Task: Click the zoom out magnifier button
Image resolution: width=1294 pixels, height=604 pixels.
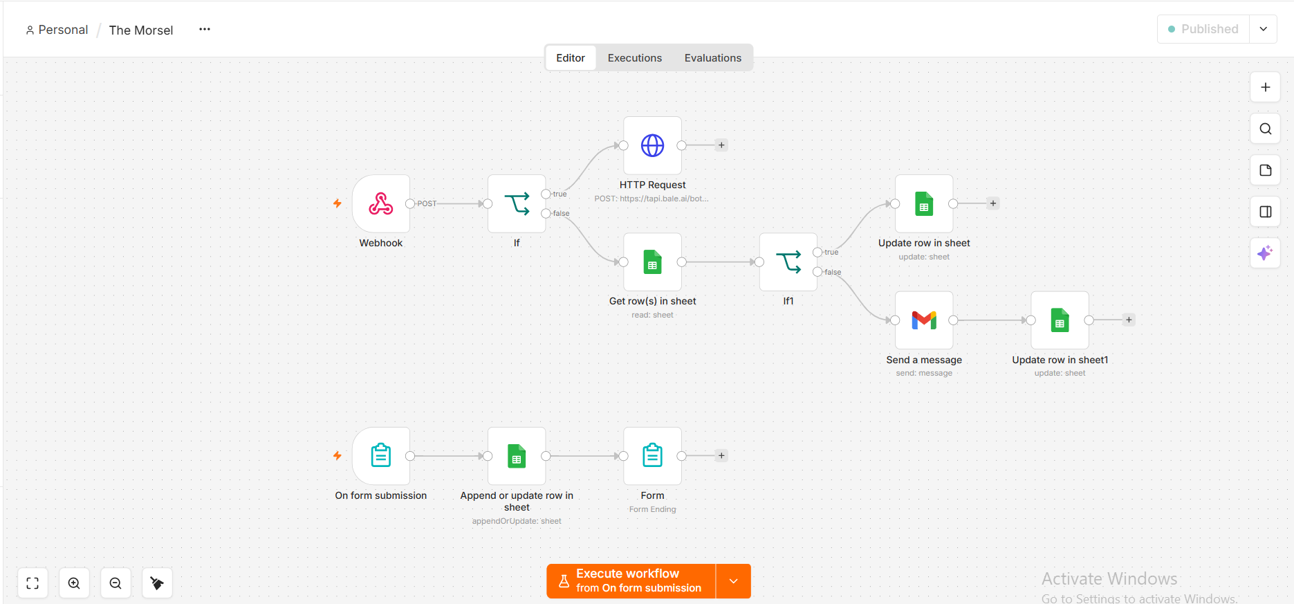Action: click(x=115, y=583)
